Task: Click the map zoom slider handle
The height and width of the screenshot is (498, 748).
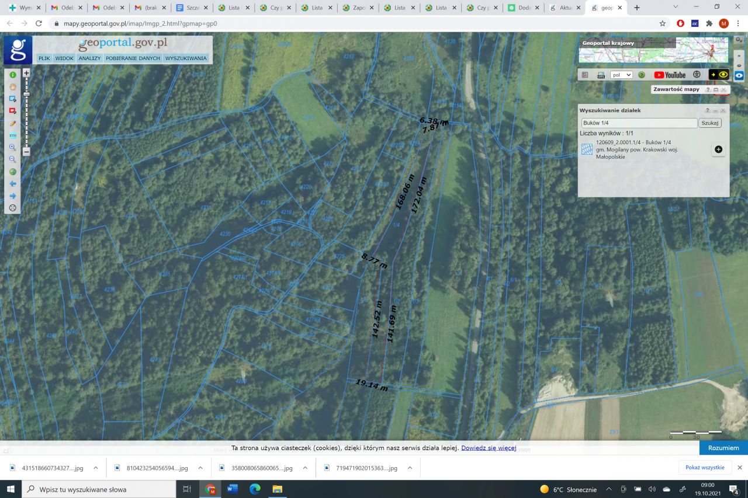Action: point(26,94)
